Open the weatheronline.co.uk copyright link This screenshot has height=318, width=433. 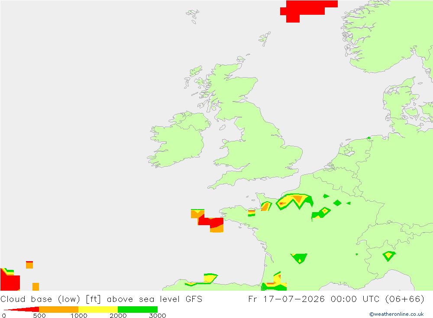click(396, 314)
